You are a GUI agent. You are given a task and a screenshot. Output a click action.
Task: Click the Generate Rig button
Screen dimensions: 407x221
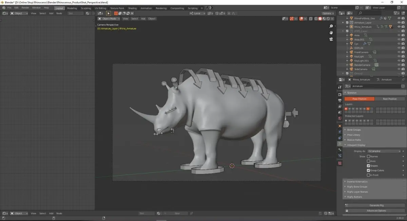[375, 205]
